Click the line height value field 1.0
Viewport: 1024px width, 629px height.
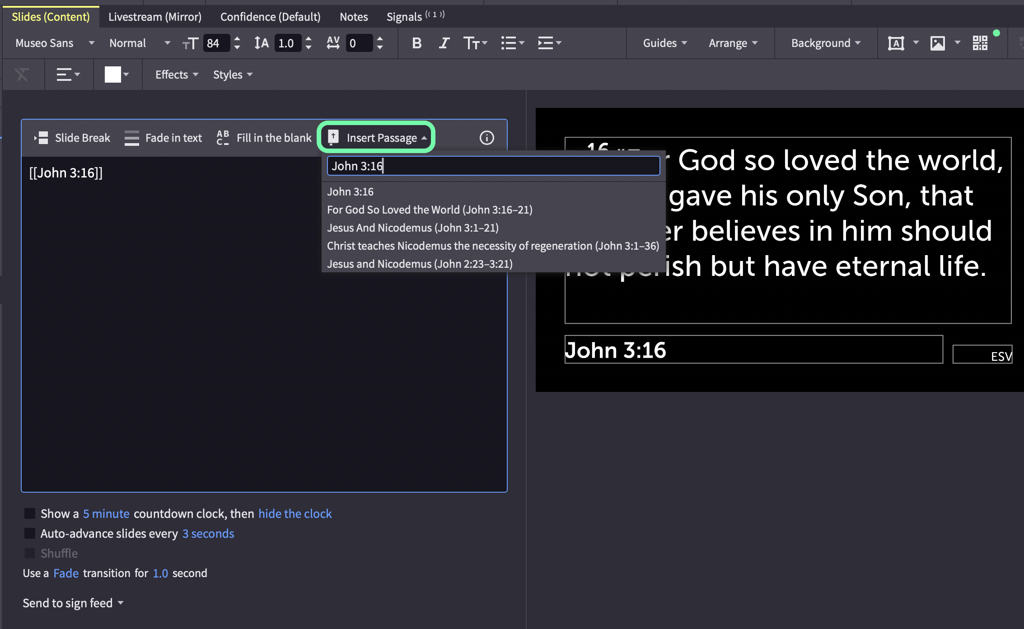pyautogui.click(x=288, y=43)
